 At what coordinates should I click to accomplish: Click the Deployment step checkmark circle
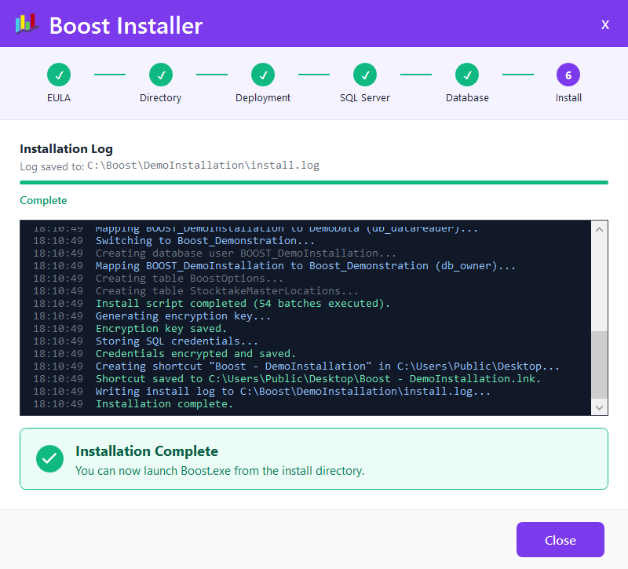click(263, 75)
